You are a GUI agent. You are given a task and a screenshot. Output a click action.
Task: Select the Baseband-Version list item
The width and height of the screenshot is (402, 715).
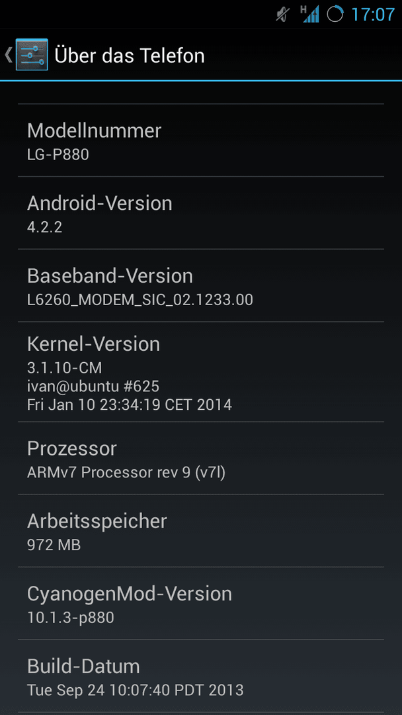[x=201, y=285]
